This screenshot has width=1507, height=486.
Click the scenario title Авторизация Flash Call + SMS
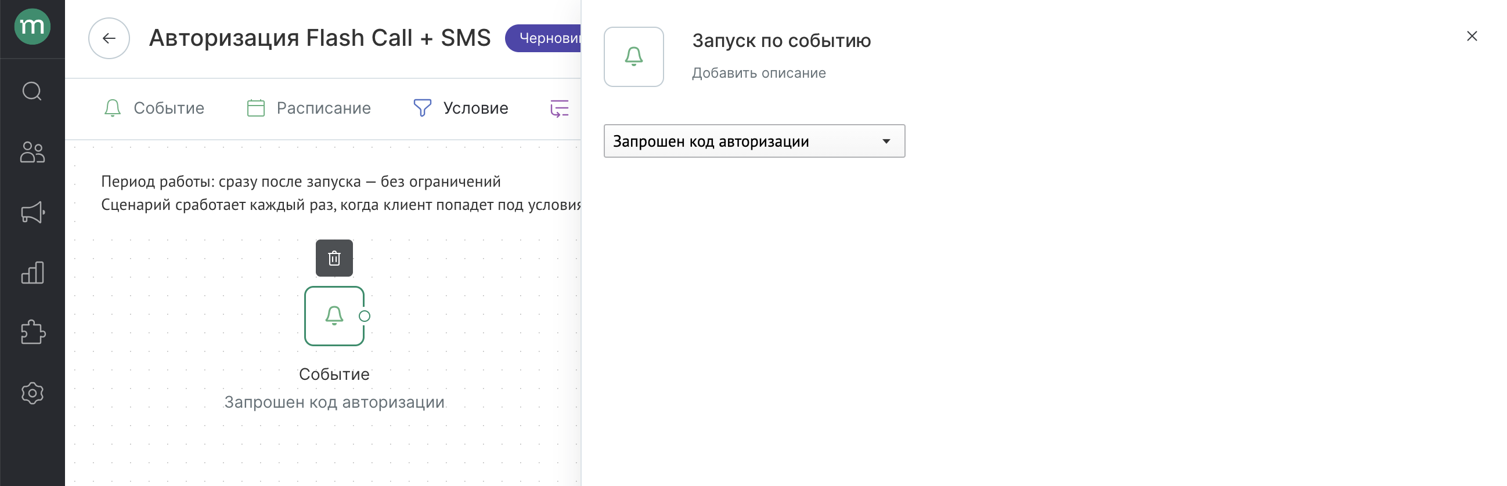320,38
